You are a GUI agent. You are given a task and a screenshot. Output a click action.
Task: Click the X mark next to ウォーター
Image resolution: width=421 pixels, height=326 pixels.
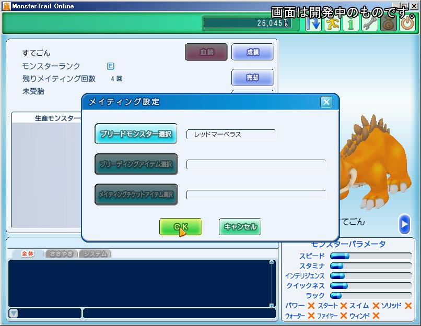(311, 316)
